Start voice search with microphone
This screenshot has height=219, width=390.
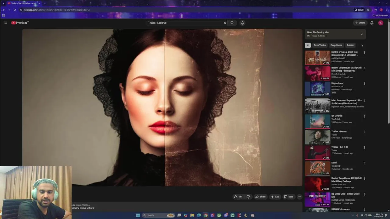[x=242, y=23]
